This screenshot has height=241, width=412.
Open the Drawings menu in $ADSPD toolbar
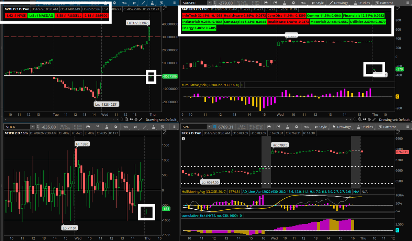tap(339, 3)
